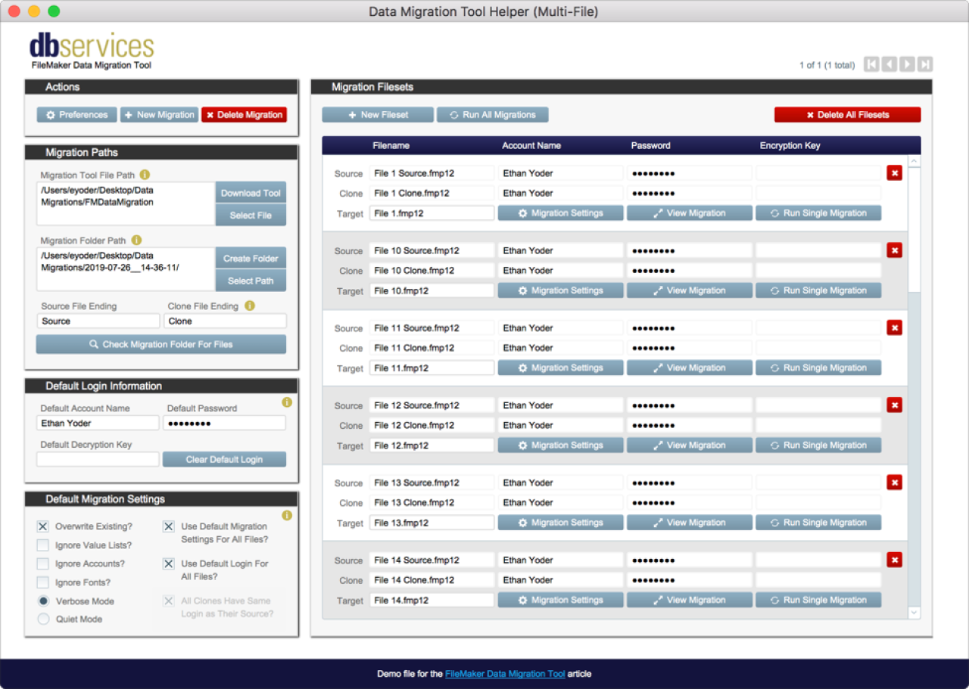Add a New Fileset

377,114
